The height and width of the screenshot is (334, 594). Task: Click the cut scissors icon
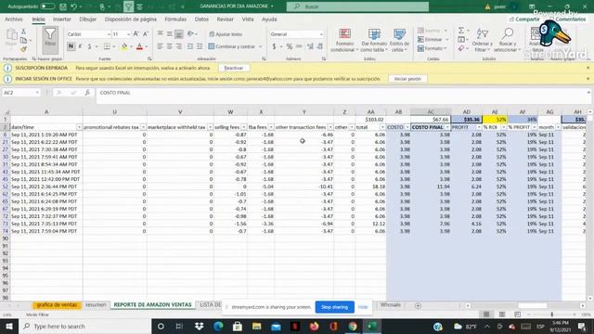tap(23, 32)
